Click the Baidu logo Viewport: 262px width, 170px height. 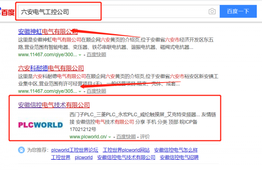pyautogui.click(x=7, y=12)
